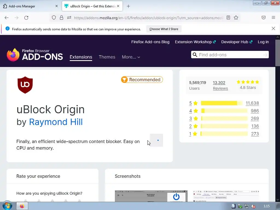Go back using the browser back arrow
Image resolution: width=280 pixels, height=210 pixels.
click(7, 18)
